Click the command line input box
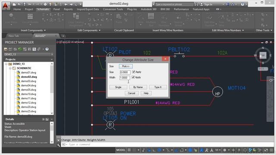Viewport: 276px width, 155px height. click(167, 145)
